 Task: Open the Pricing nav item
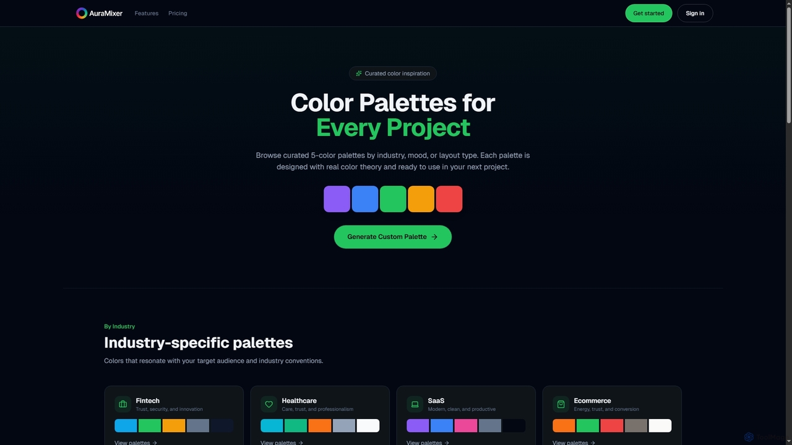[178, 13]
